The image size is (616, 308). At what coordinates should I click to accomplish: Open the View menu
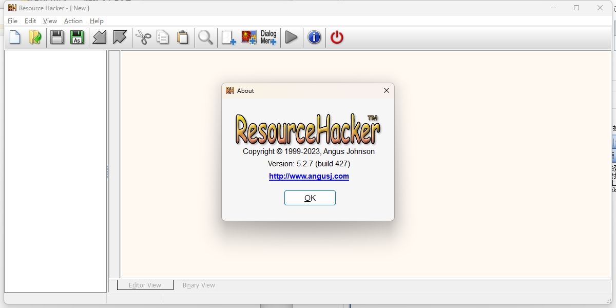(50, 21)
